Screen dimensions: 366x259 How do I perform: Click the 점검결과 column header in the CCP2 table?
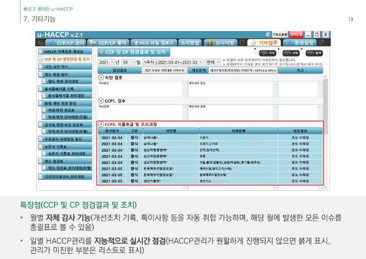pyautogui.click(x=300, y=131)
